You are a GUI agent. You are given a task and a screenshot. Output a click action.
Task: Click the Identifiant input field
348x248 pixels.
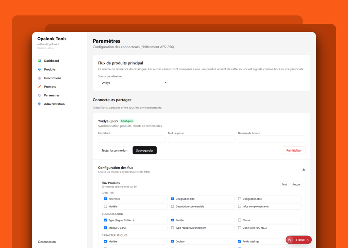[x=132, y=139]
